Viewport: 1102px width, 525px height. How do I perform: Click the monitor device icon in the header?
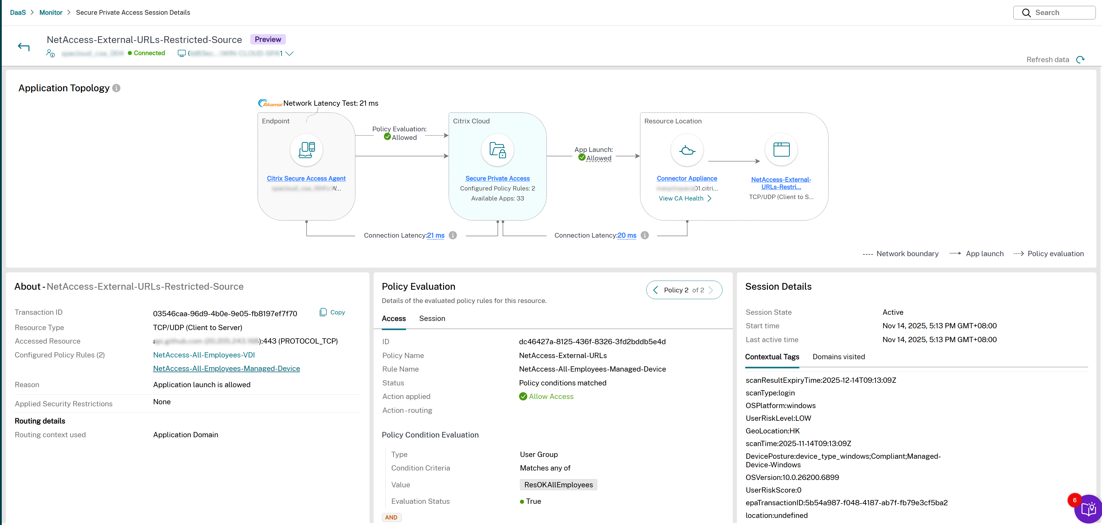[x=181, y=54]
